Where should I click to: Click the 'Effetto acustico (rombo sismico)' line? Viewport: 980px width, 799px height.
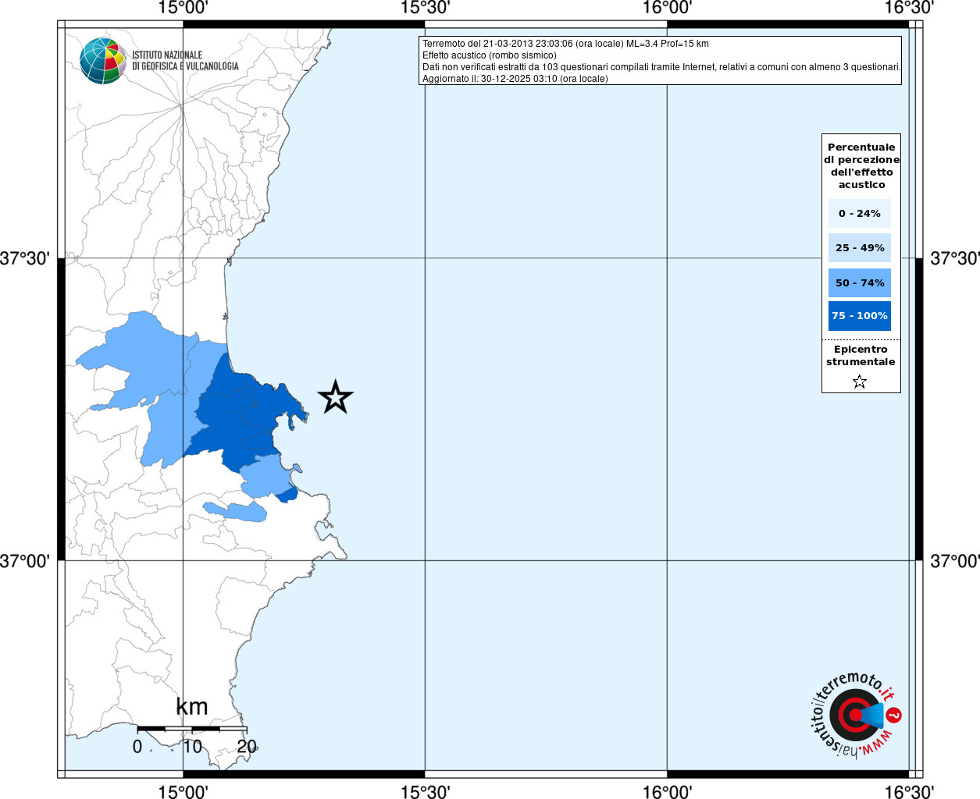click(490, 55)
